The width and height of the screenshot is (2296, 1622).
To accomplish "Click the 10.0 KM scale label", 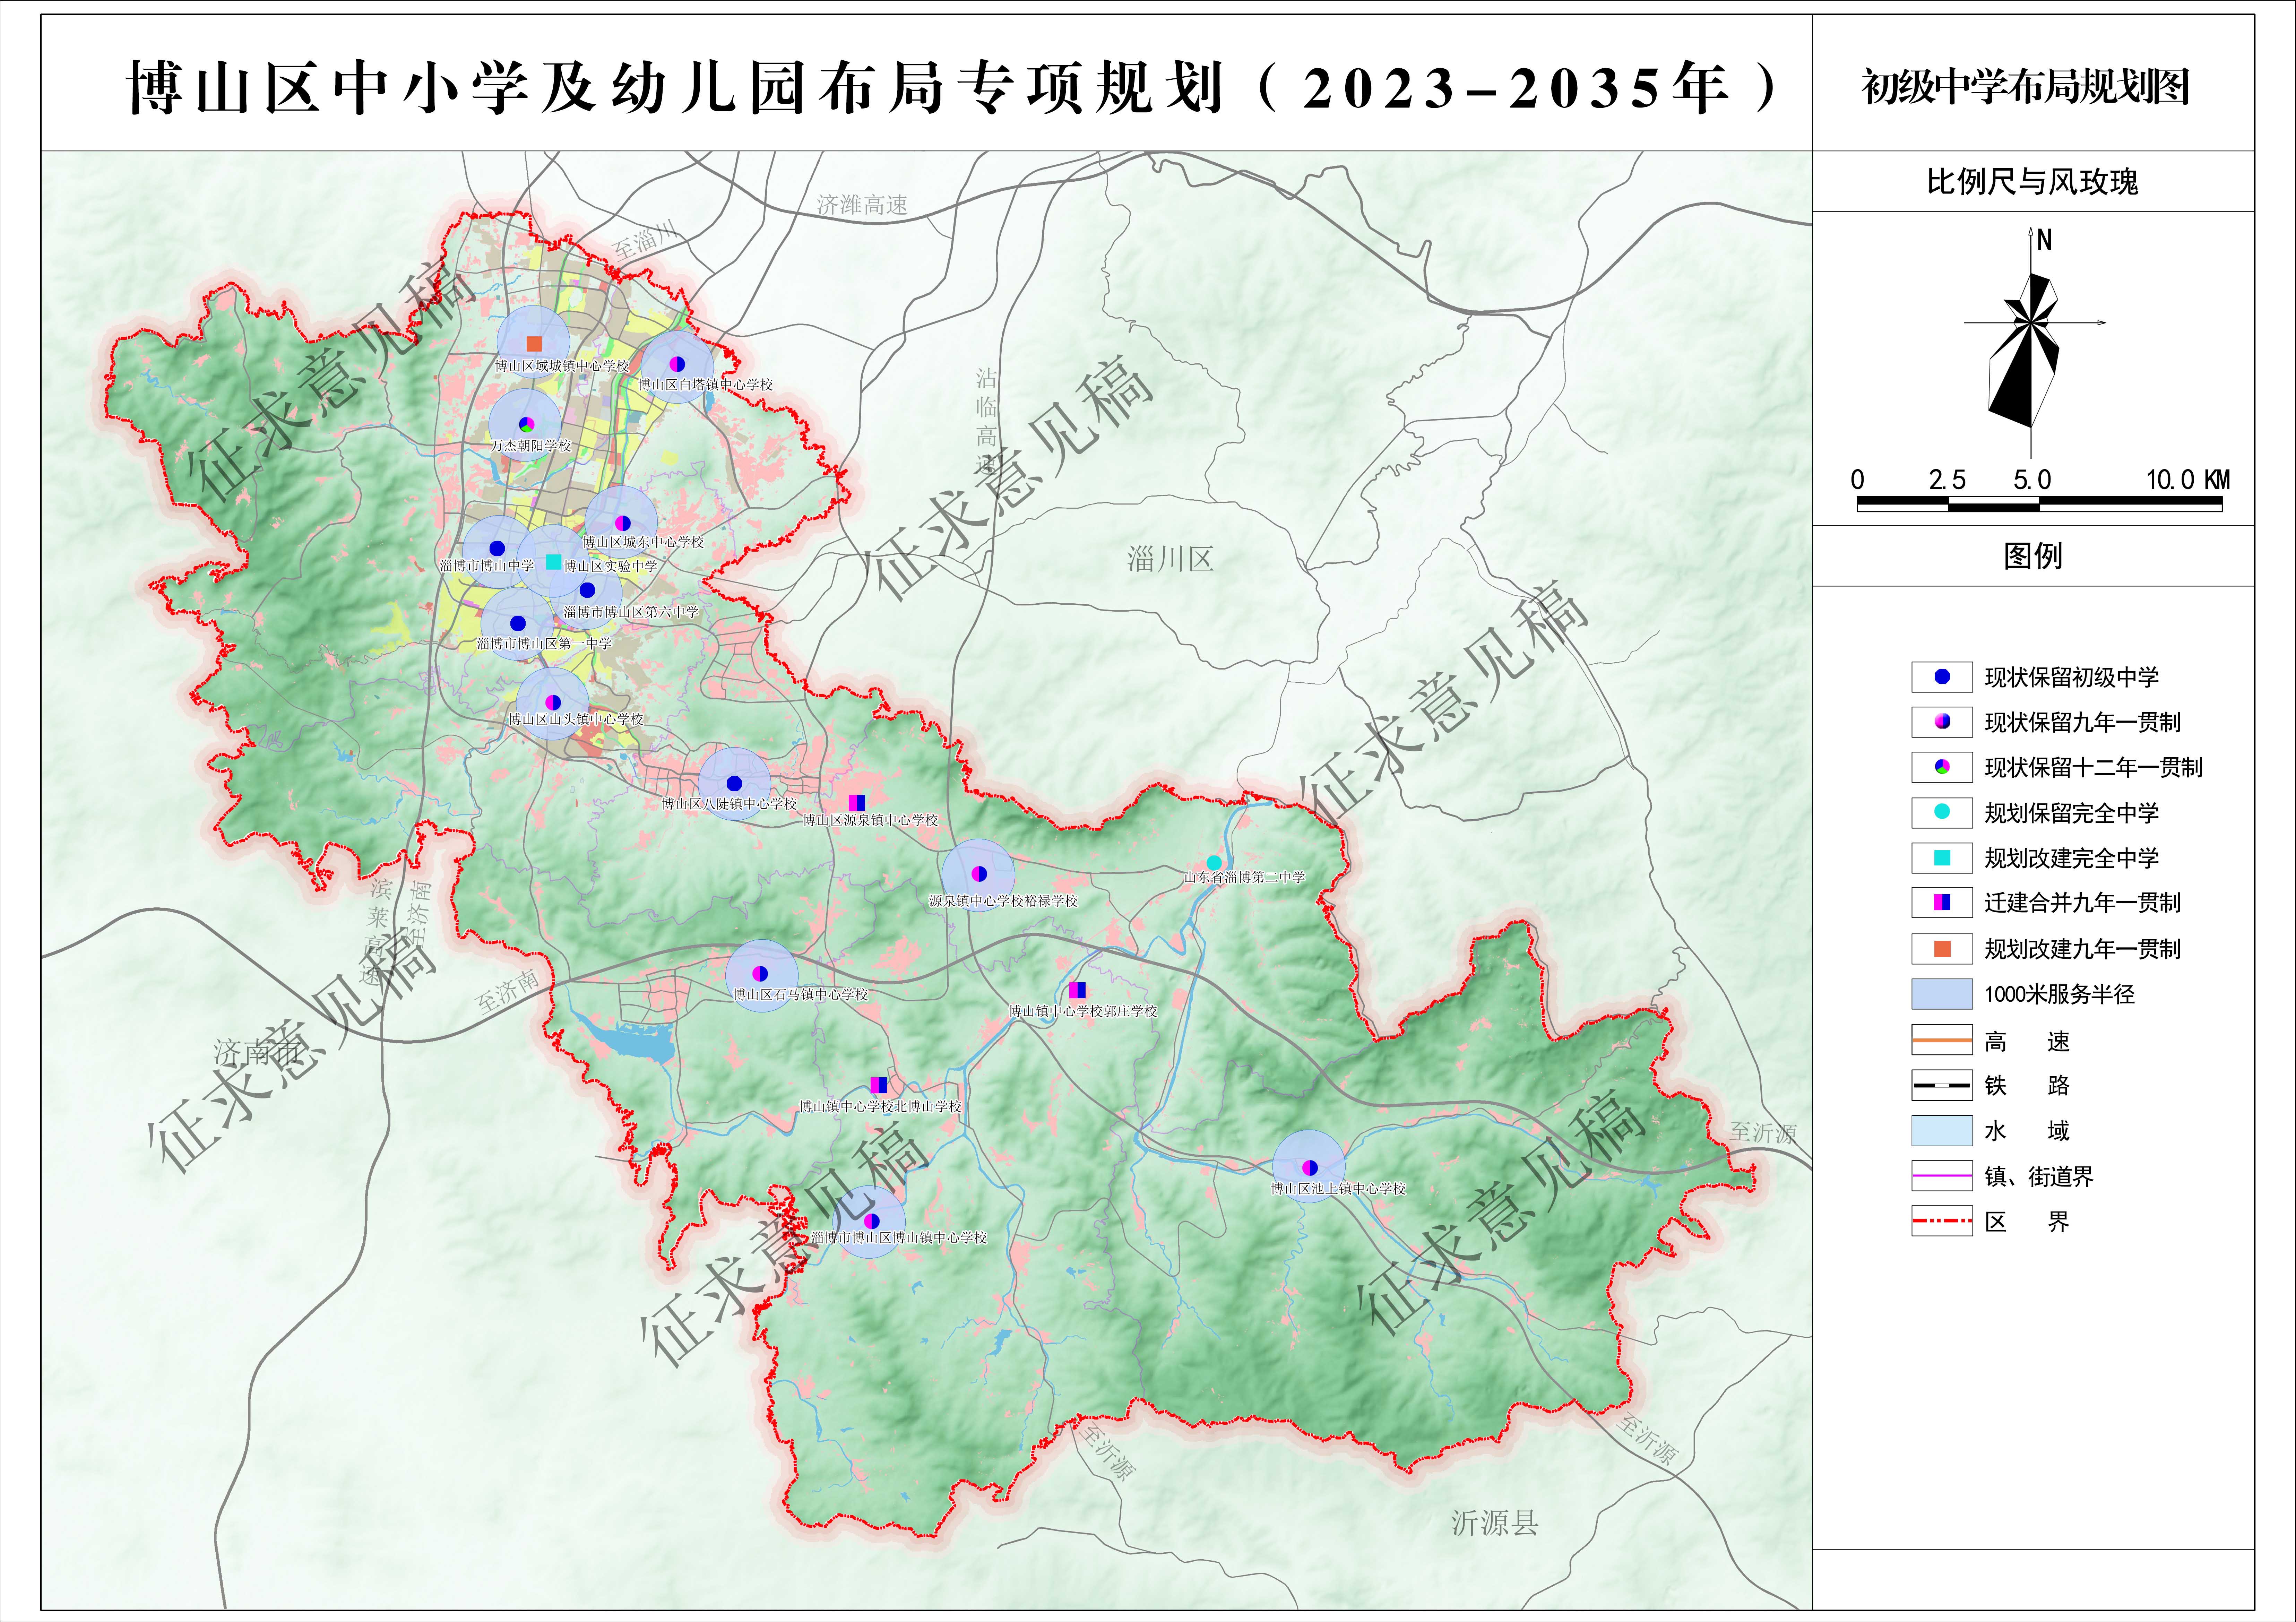I will (x=2188, y=480).
